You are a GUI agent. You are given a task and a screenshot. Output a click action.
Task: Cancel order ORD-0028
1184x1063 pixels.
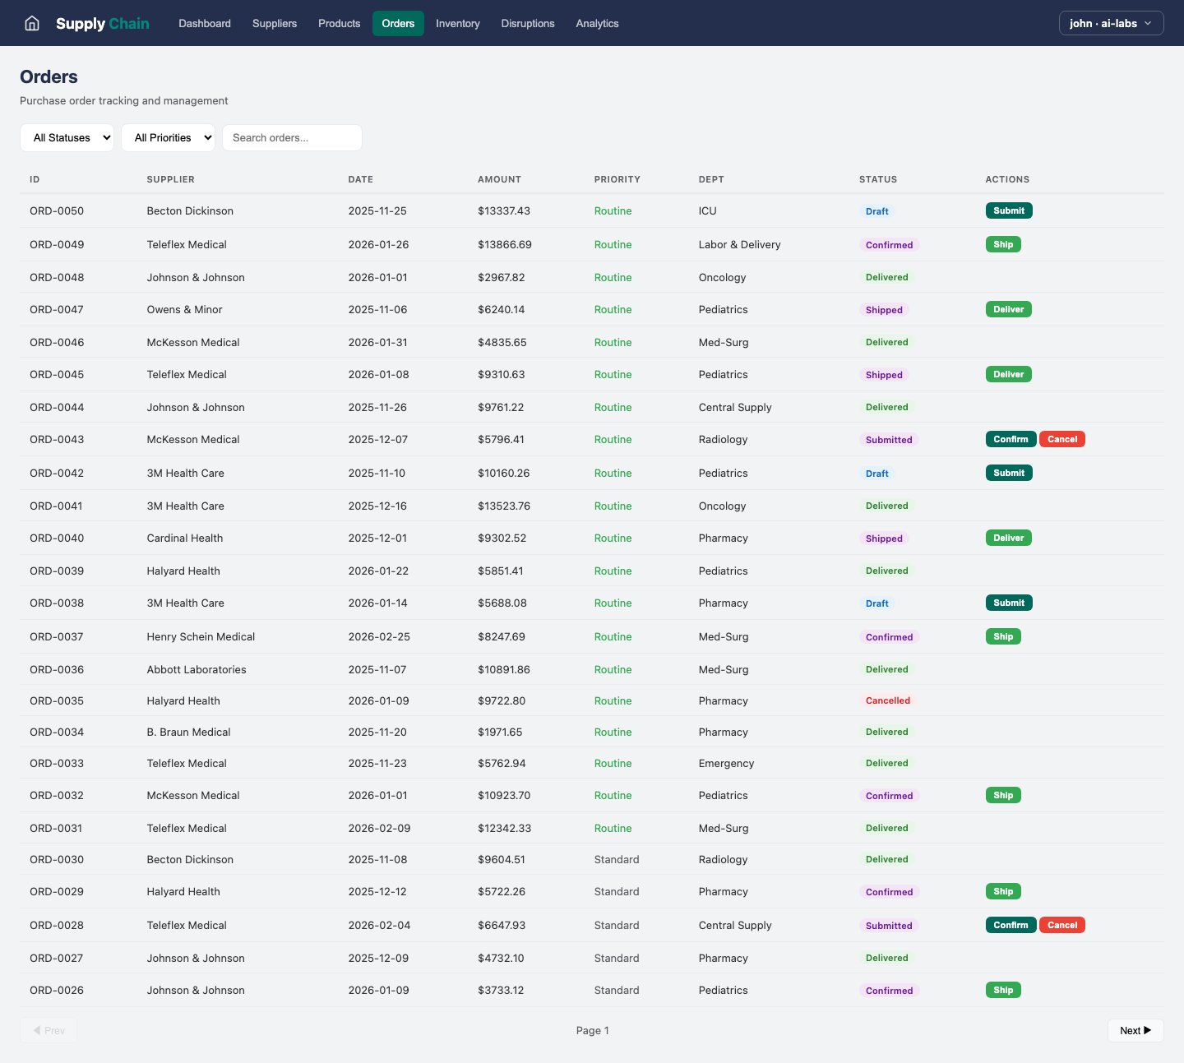tap(1061, 925)
